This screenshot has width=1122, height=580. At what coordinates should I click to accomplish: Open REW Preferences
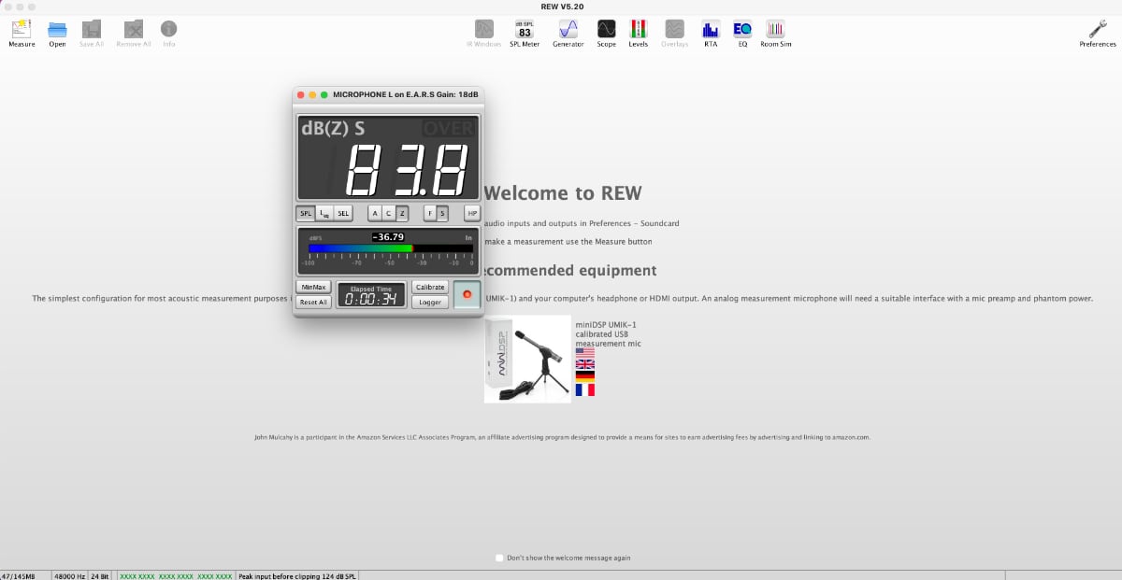coord(1096,29)
